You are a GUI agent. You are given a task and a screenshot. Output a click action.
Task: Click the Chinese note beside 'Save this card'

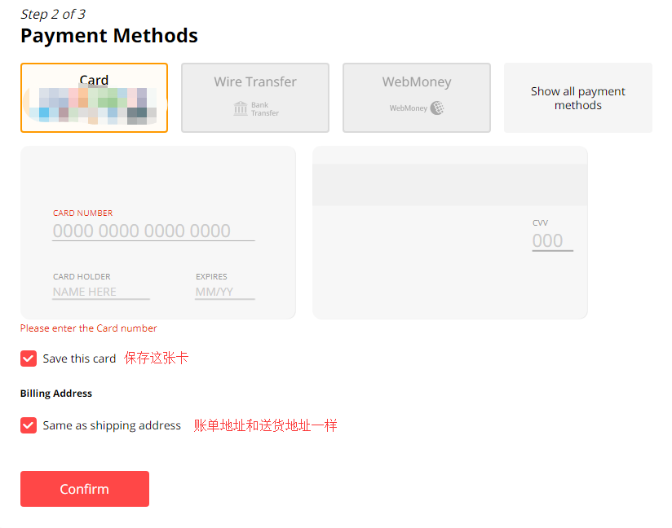pyautogui.click(x=157, y=358)
